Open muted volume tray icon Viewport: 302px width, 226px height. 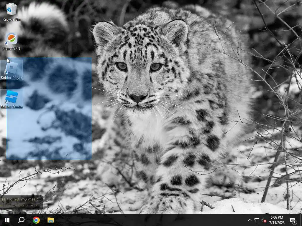click(x=264, y=220)
